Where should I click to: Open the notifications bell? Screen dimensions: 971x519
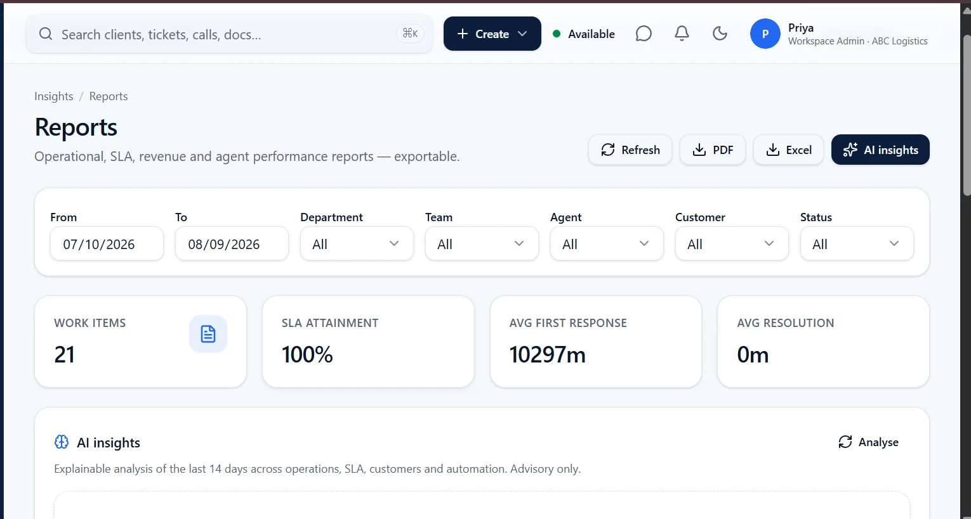682,34
